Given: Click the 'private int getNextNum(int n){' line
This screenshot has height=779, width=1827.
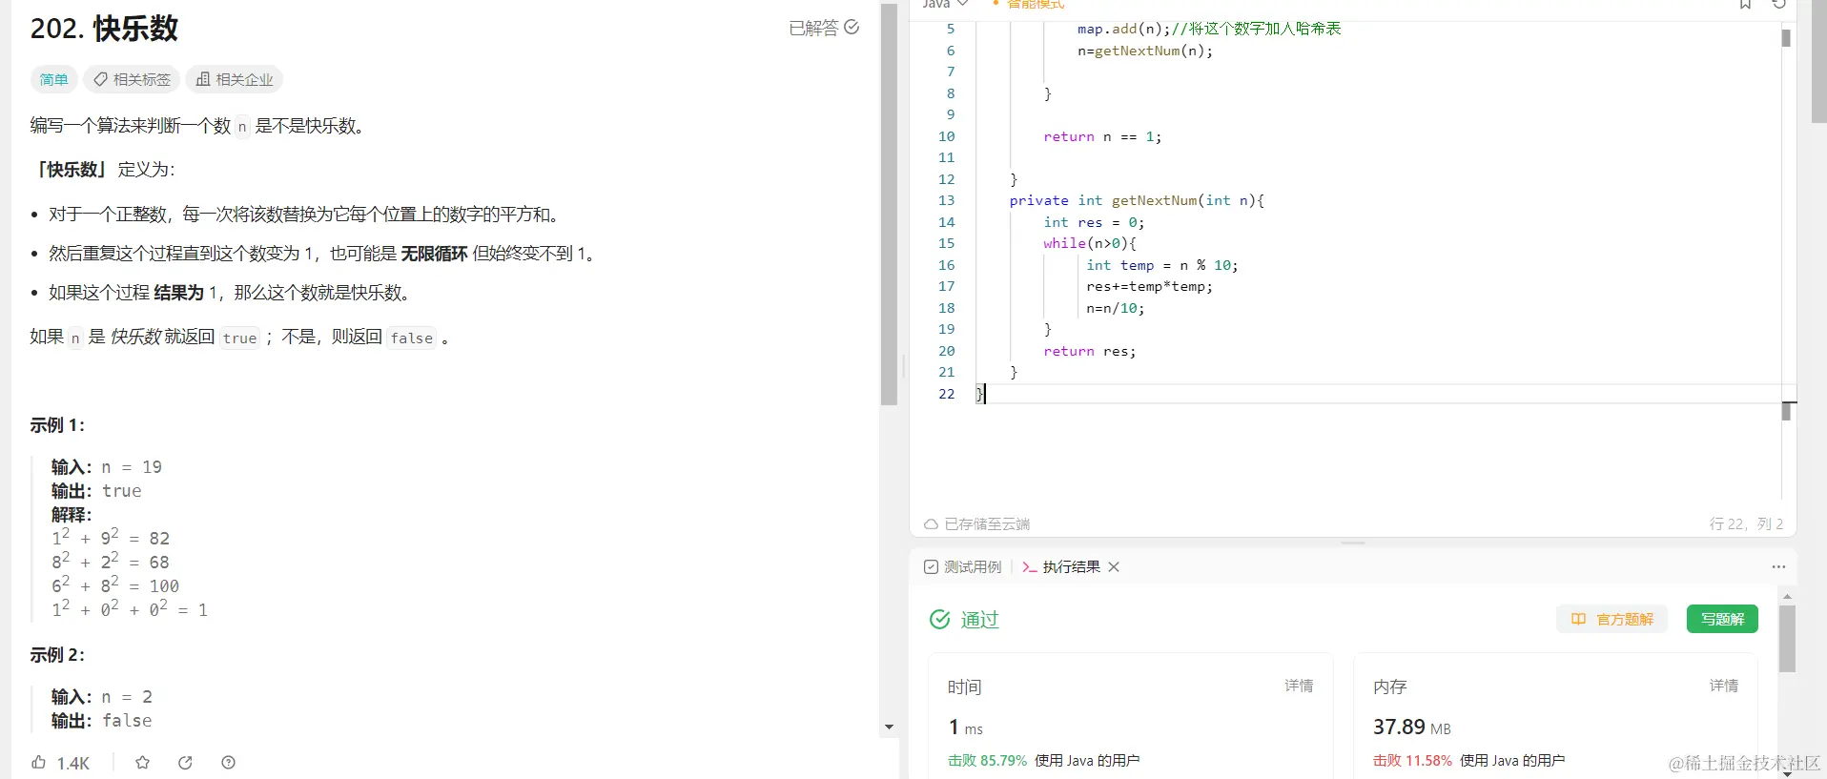Looking at the screenshot, I should pyautogui.click(x=1137, y=200).
